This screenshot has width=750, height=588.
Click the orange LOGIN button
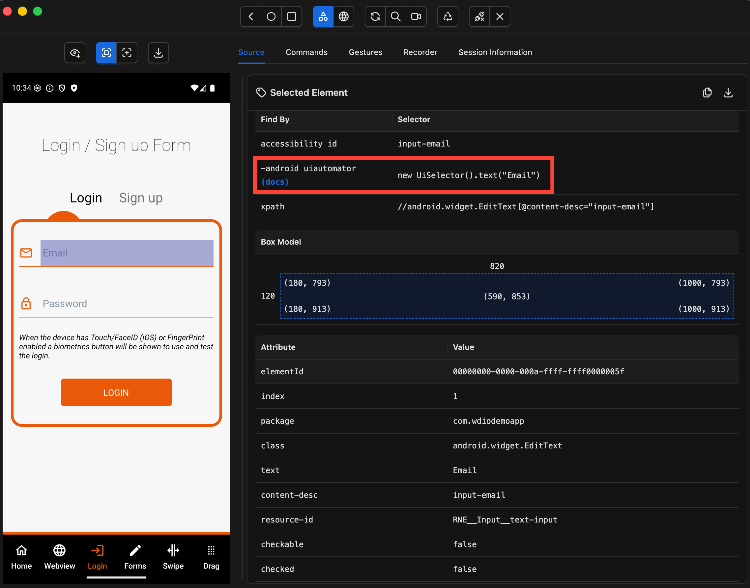tap(116, 392)
